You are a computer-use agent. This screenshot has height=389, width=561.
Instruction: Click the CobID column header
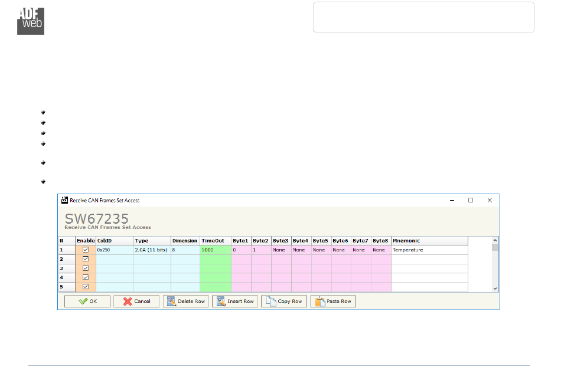[x=115, y=241]
